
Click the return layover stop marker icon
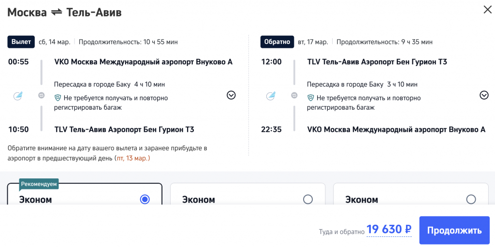(294, 96)
